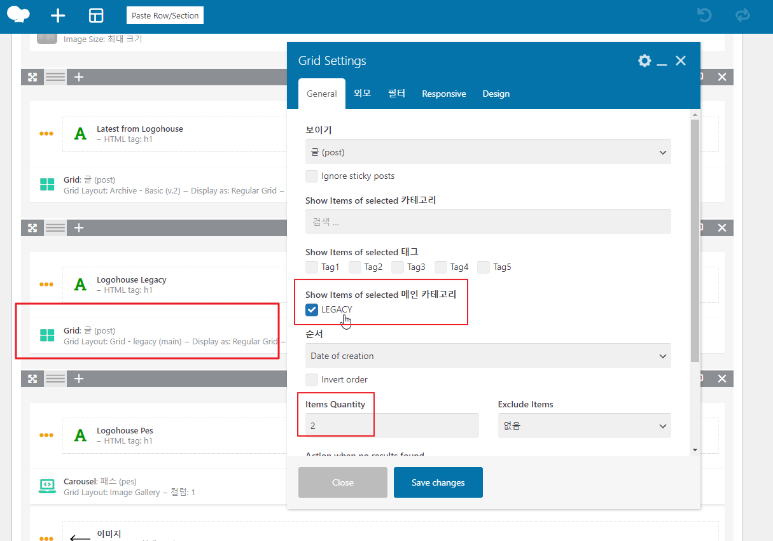Click orange dots beside Latest from Logohouse
This screenshot has width=773, height=541.
pyautogui.click(x=46, y=134)
